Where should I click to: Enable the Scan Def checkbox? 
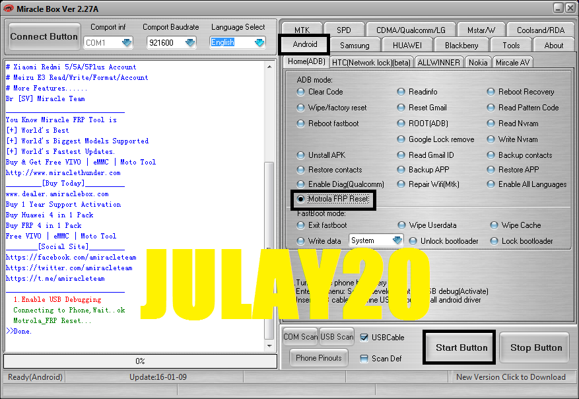[x=364, y=358]
